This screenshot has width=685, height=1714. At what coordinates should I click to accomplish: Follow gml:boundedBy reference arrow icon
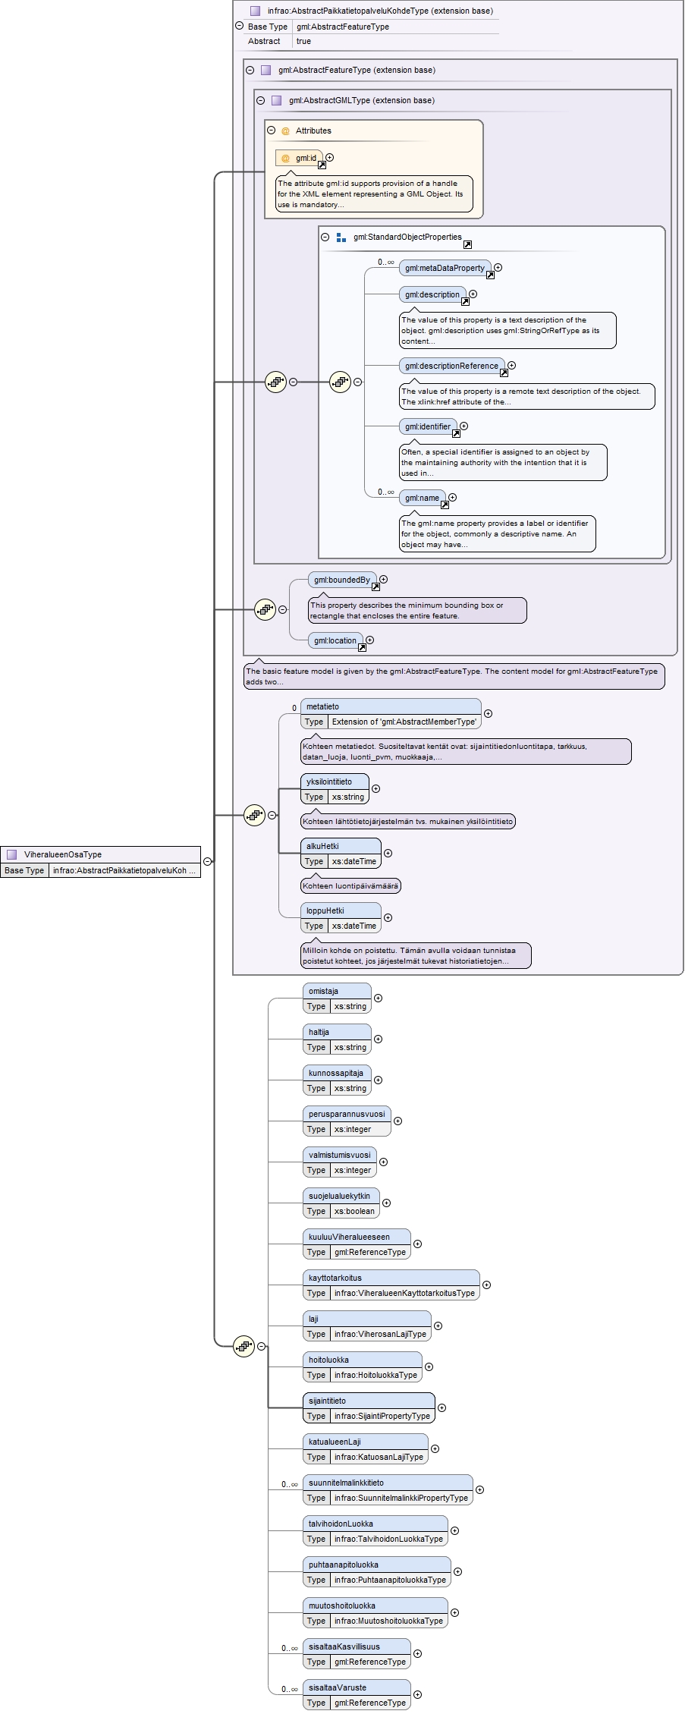click(x=375, y=587)
